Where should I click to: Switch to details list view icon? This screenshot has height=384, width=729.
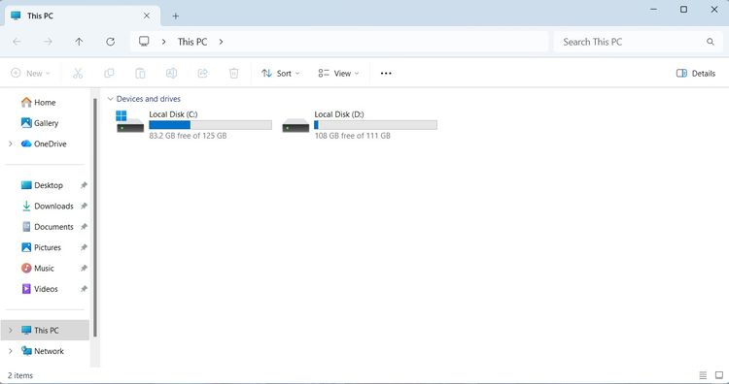(703, 375)
